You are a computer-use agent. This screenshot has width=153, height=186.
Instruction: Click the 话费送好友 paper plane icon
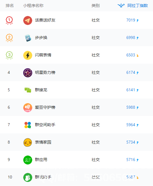[x=28, y=20]
